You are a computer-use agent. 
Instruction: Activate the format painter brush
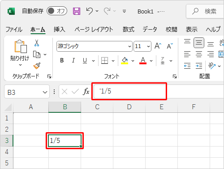pos(37,66)
